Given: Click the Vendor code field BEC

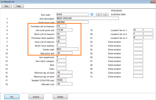Looking at the screenshot, I should [x=67, y=49].
